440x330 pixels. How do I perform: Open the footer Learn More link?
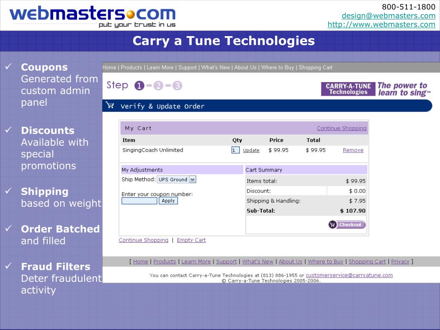click(x=196, y=262)
